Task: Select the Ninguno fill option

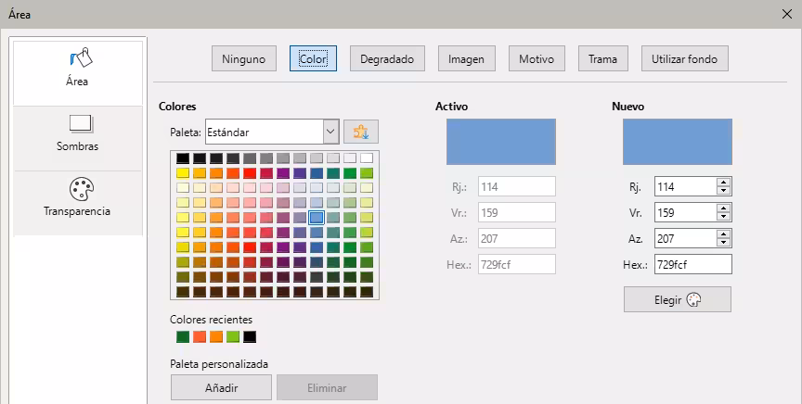Action: [x=244, y=58]
